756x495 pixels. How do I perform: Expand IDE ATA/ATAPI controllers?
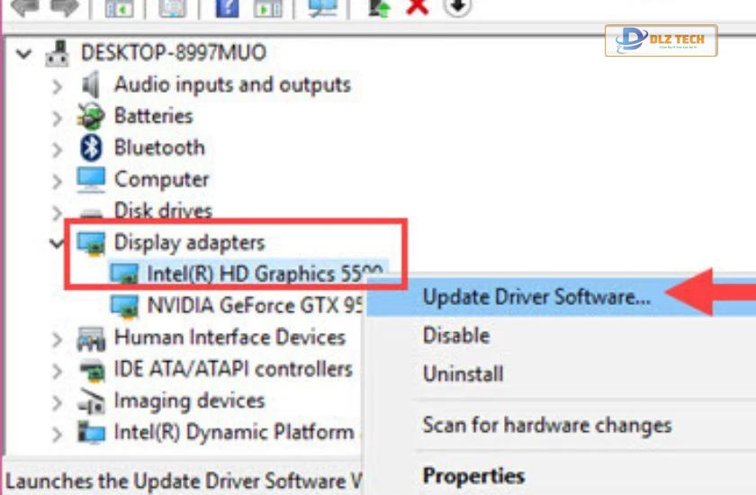(x=57, y=372)
